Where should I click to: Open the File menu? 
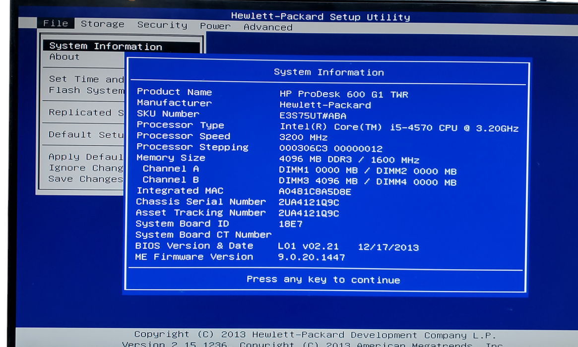pyautogui.click(x=56, y=23)
